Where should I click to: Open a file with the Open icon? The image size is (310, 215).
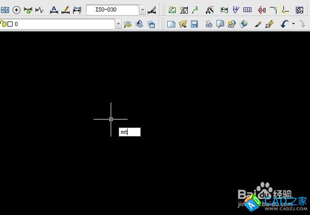[183, 24]
